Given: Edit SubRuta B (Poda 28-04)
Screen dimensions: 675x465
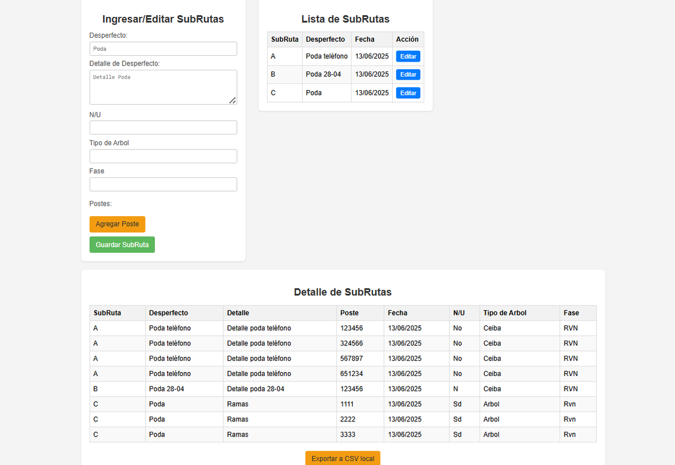Looking at the screenshot, I should pos(408,74).
